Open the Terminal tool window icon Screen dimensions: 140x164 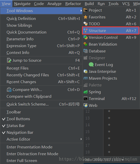tap(86, 99)
